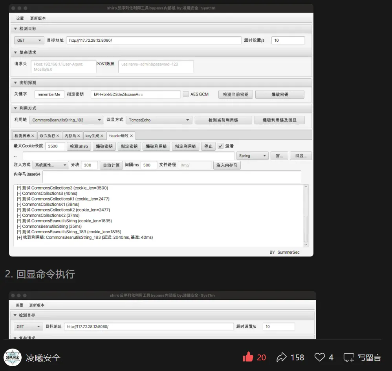Collapse the 复杂请求 section in top window
The width and height of the screenshot is (392, 371).
coord(15,53)
